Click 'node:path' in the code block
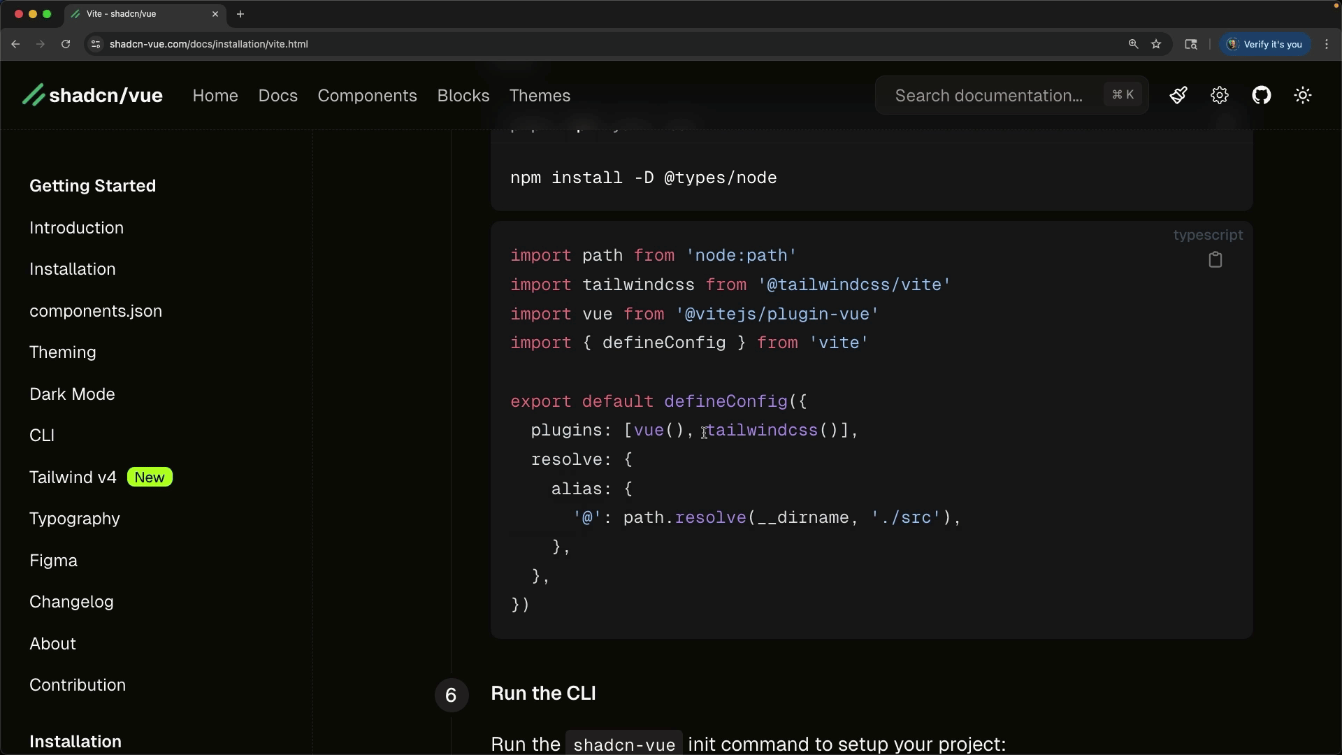The image size is (1342, 755). coord(742,256)
